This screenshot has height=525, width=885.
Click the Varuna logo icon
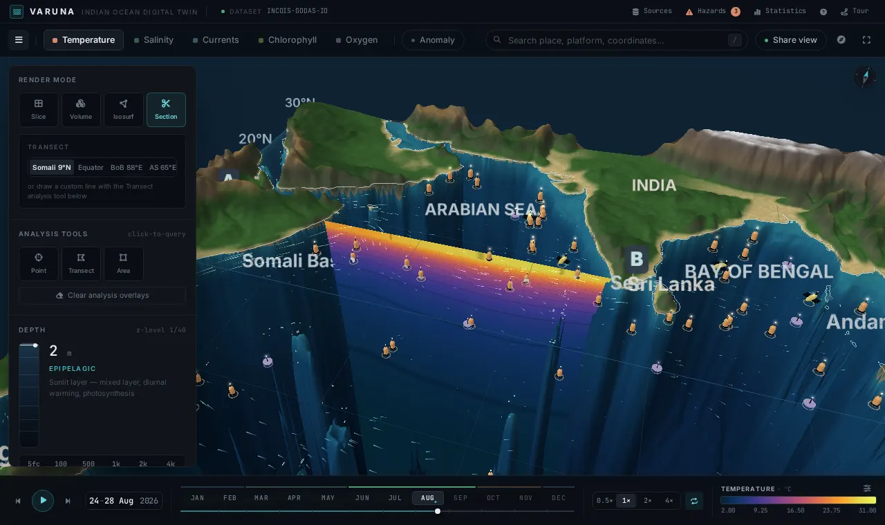coord(17,12)
